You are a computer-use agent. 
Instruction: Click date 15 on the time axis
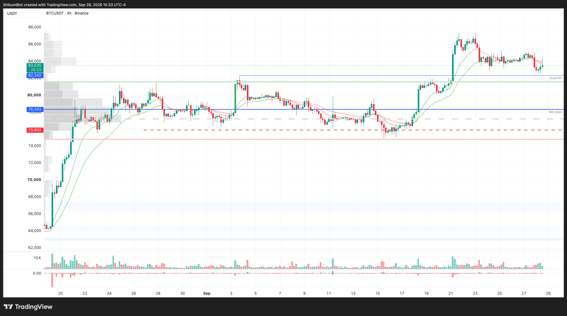pos(378,293)
